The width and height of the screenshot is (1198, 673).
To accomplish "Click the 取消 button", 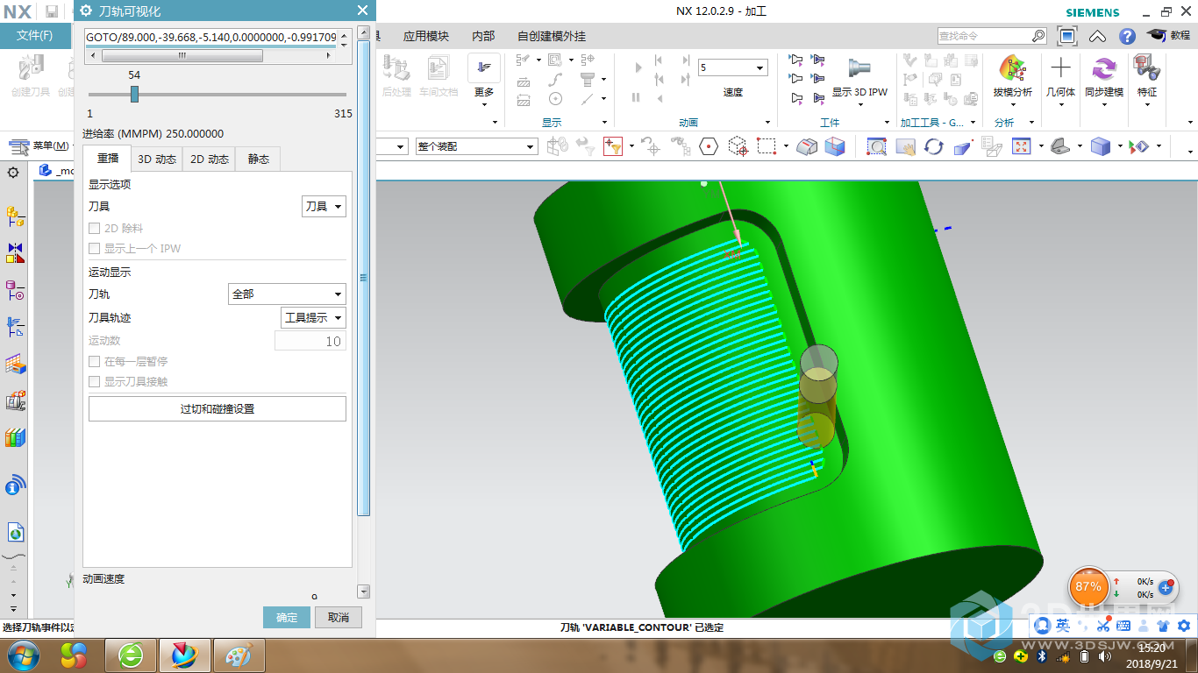I will click(x=339, y=617).
